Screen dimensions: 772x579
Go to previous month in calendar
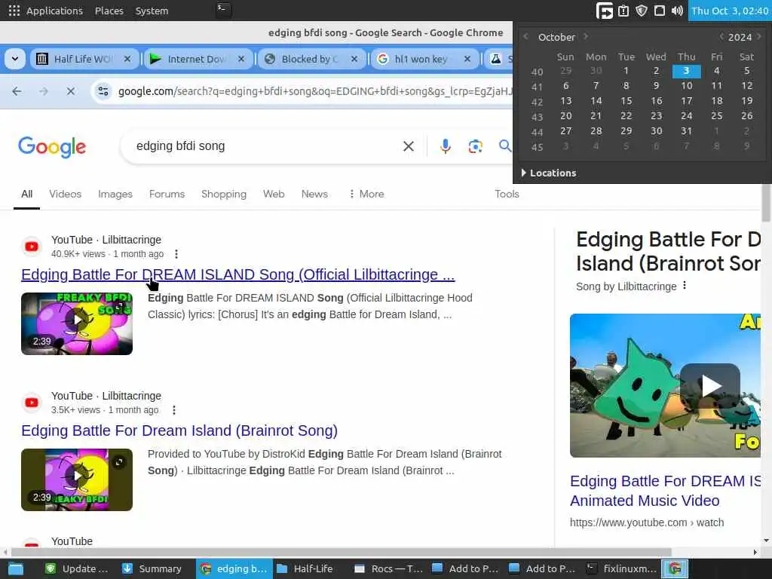(525, 36)
